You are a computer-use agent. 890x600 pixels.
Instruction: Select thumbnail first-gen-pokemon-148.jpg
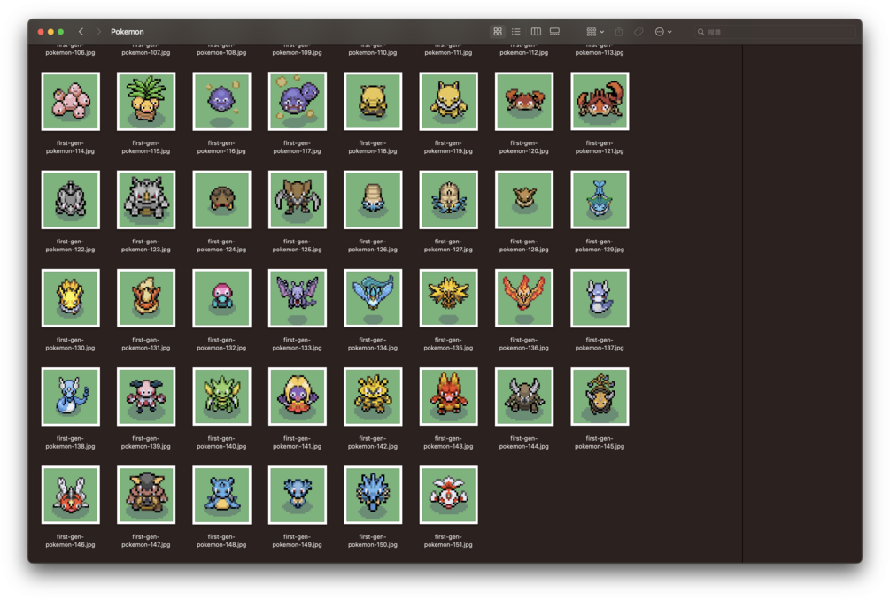tap(221, 495)
